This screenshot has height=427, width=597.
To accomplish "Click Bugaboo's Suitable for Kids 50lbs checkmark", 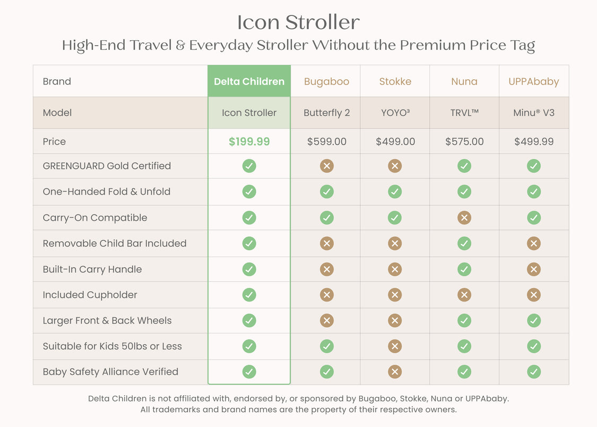I will click(327, 346).
